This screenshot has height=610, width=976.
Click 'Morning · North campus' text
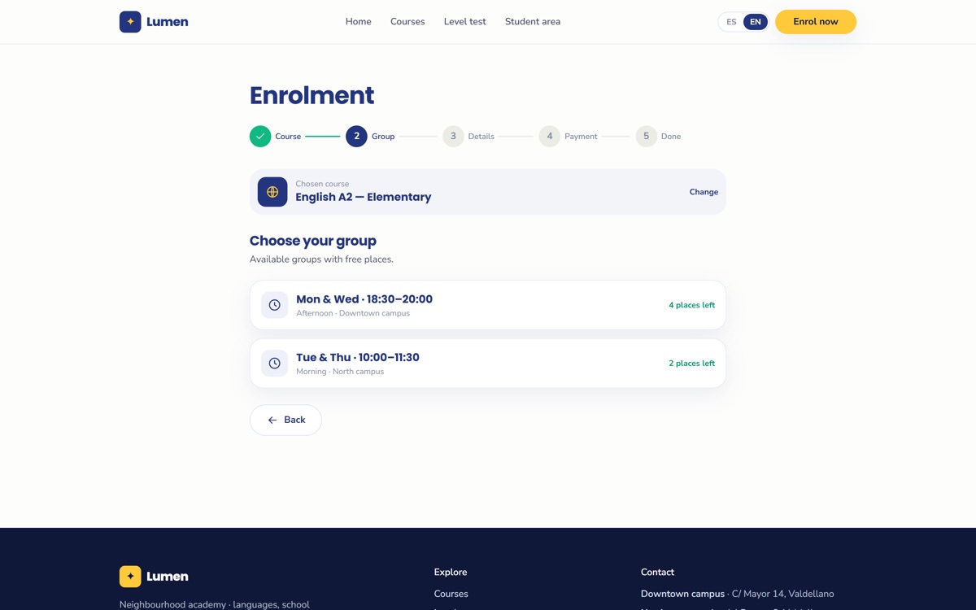(340, 372)
